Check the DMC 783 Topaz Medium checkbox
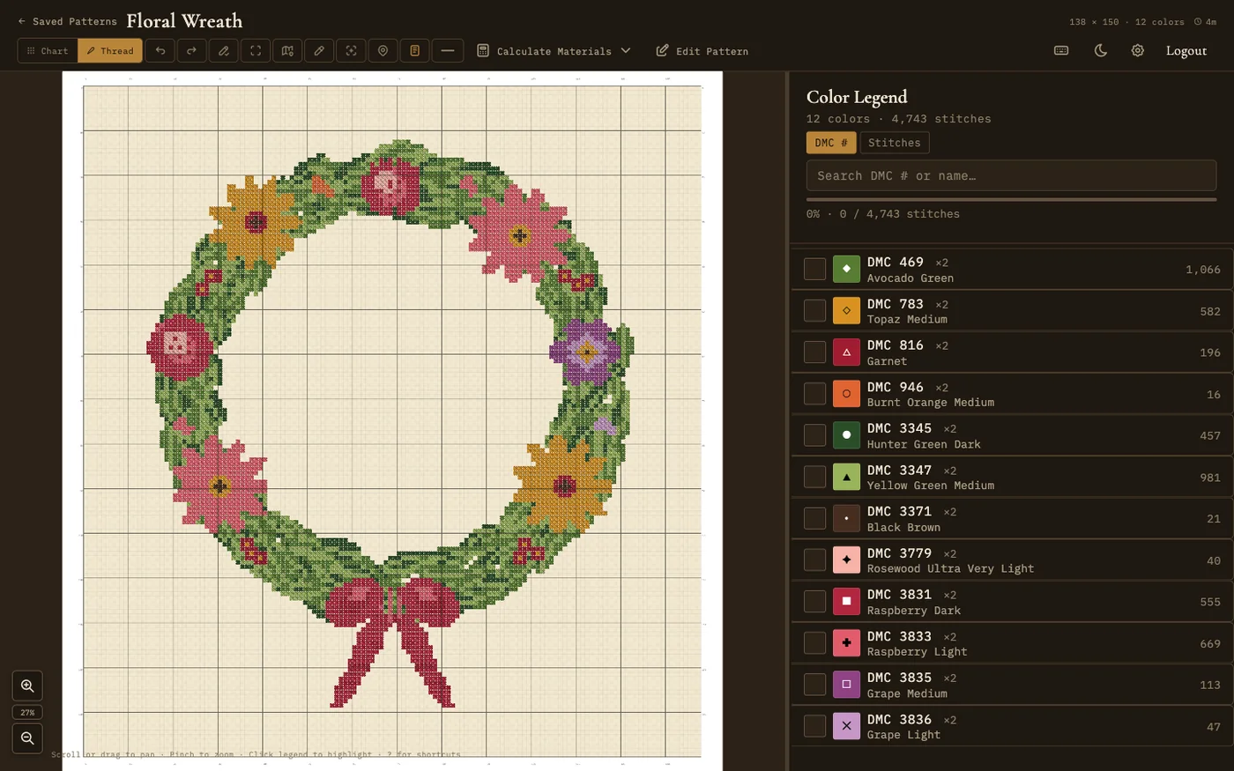This screenshot has height=771, width=1234. click(x=814, y=310)
